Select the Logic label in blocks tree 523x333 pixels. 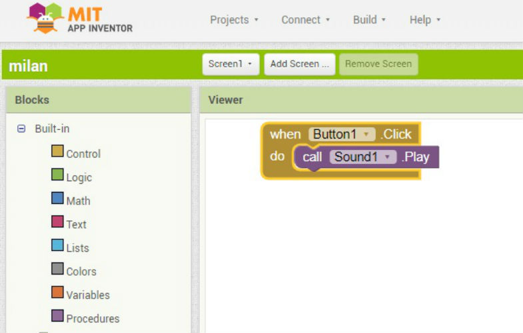[x=79, y=178]
